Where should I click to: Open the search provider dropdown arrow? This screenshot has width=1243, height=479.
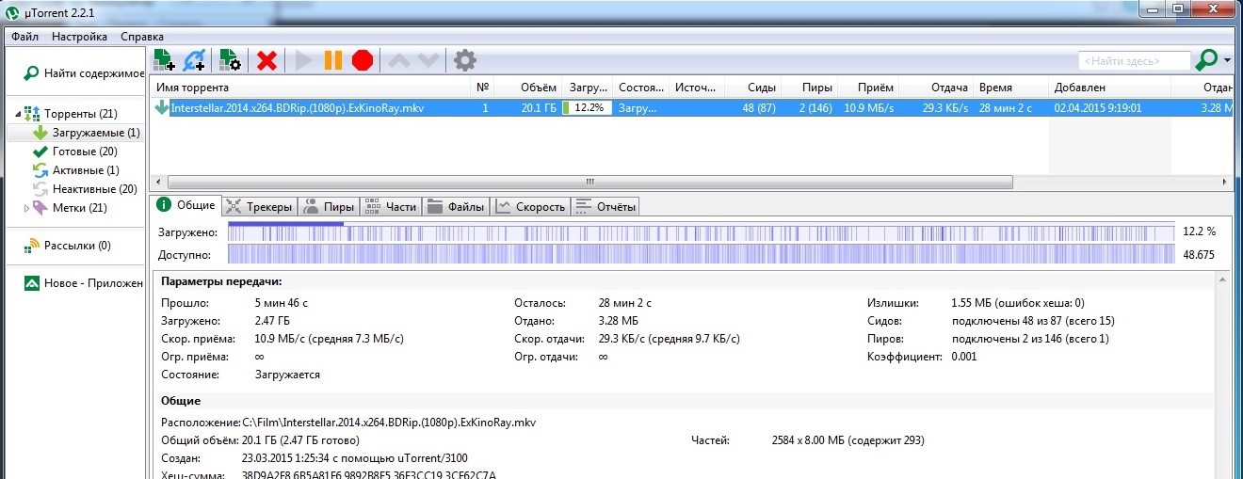click(x=1229, y=61)
